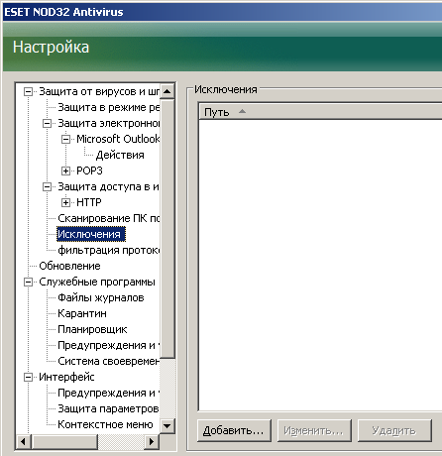This screenshot has height=456, width=442.
Task: Select the Исключения tree item
Action: 91,234
